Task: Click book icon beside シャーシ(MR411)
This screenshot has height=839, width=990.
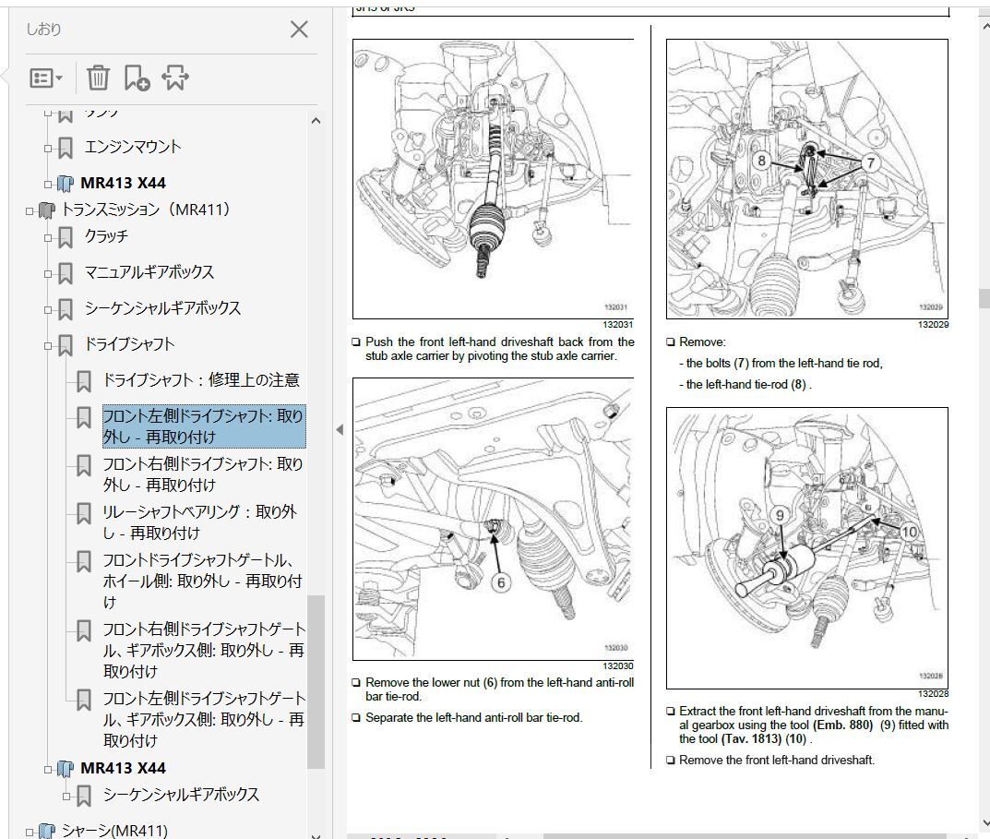Action: (47, 831)
